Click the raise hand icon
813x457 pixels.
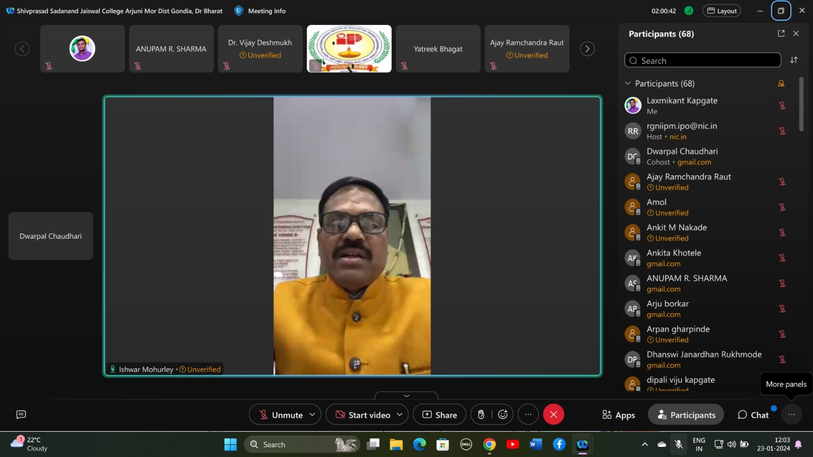[x=481, y=415]
